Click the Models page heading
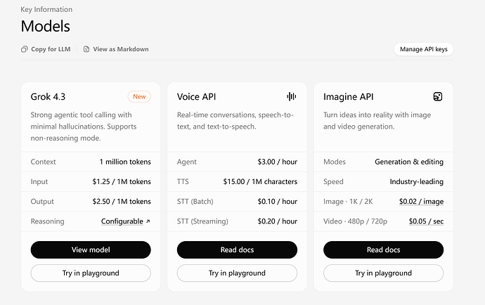The image size is (485, 305). click(x=46, y=26)
